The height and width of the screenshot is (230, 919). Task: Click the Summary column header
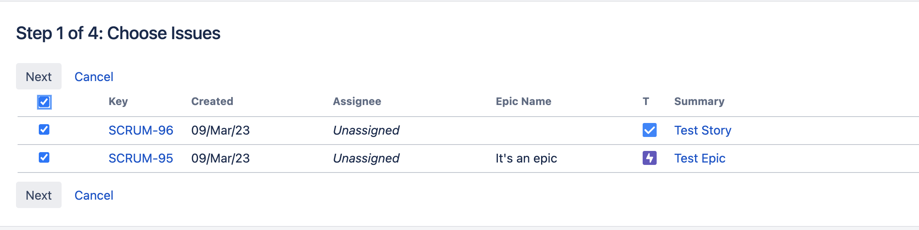(699, 101)
